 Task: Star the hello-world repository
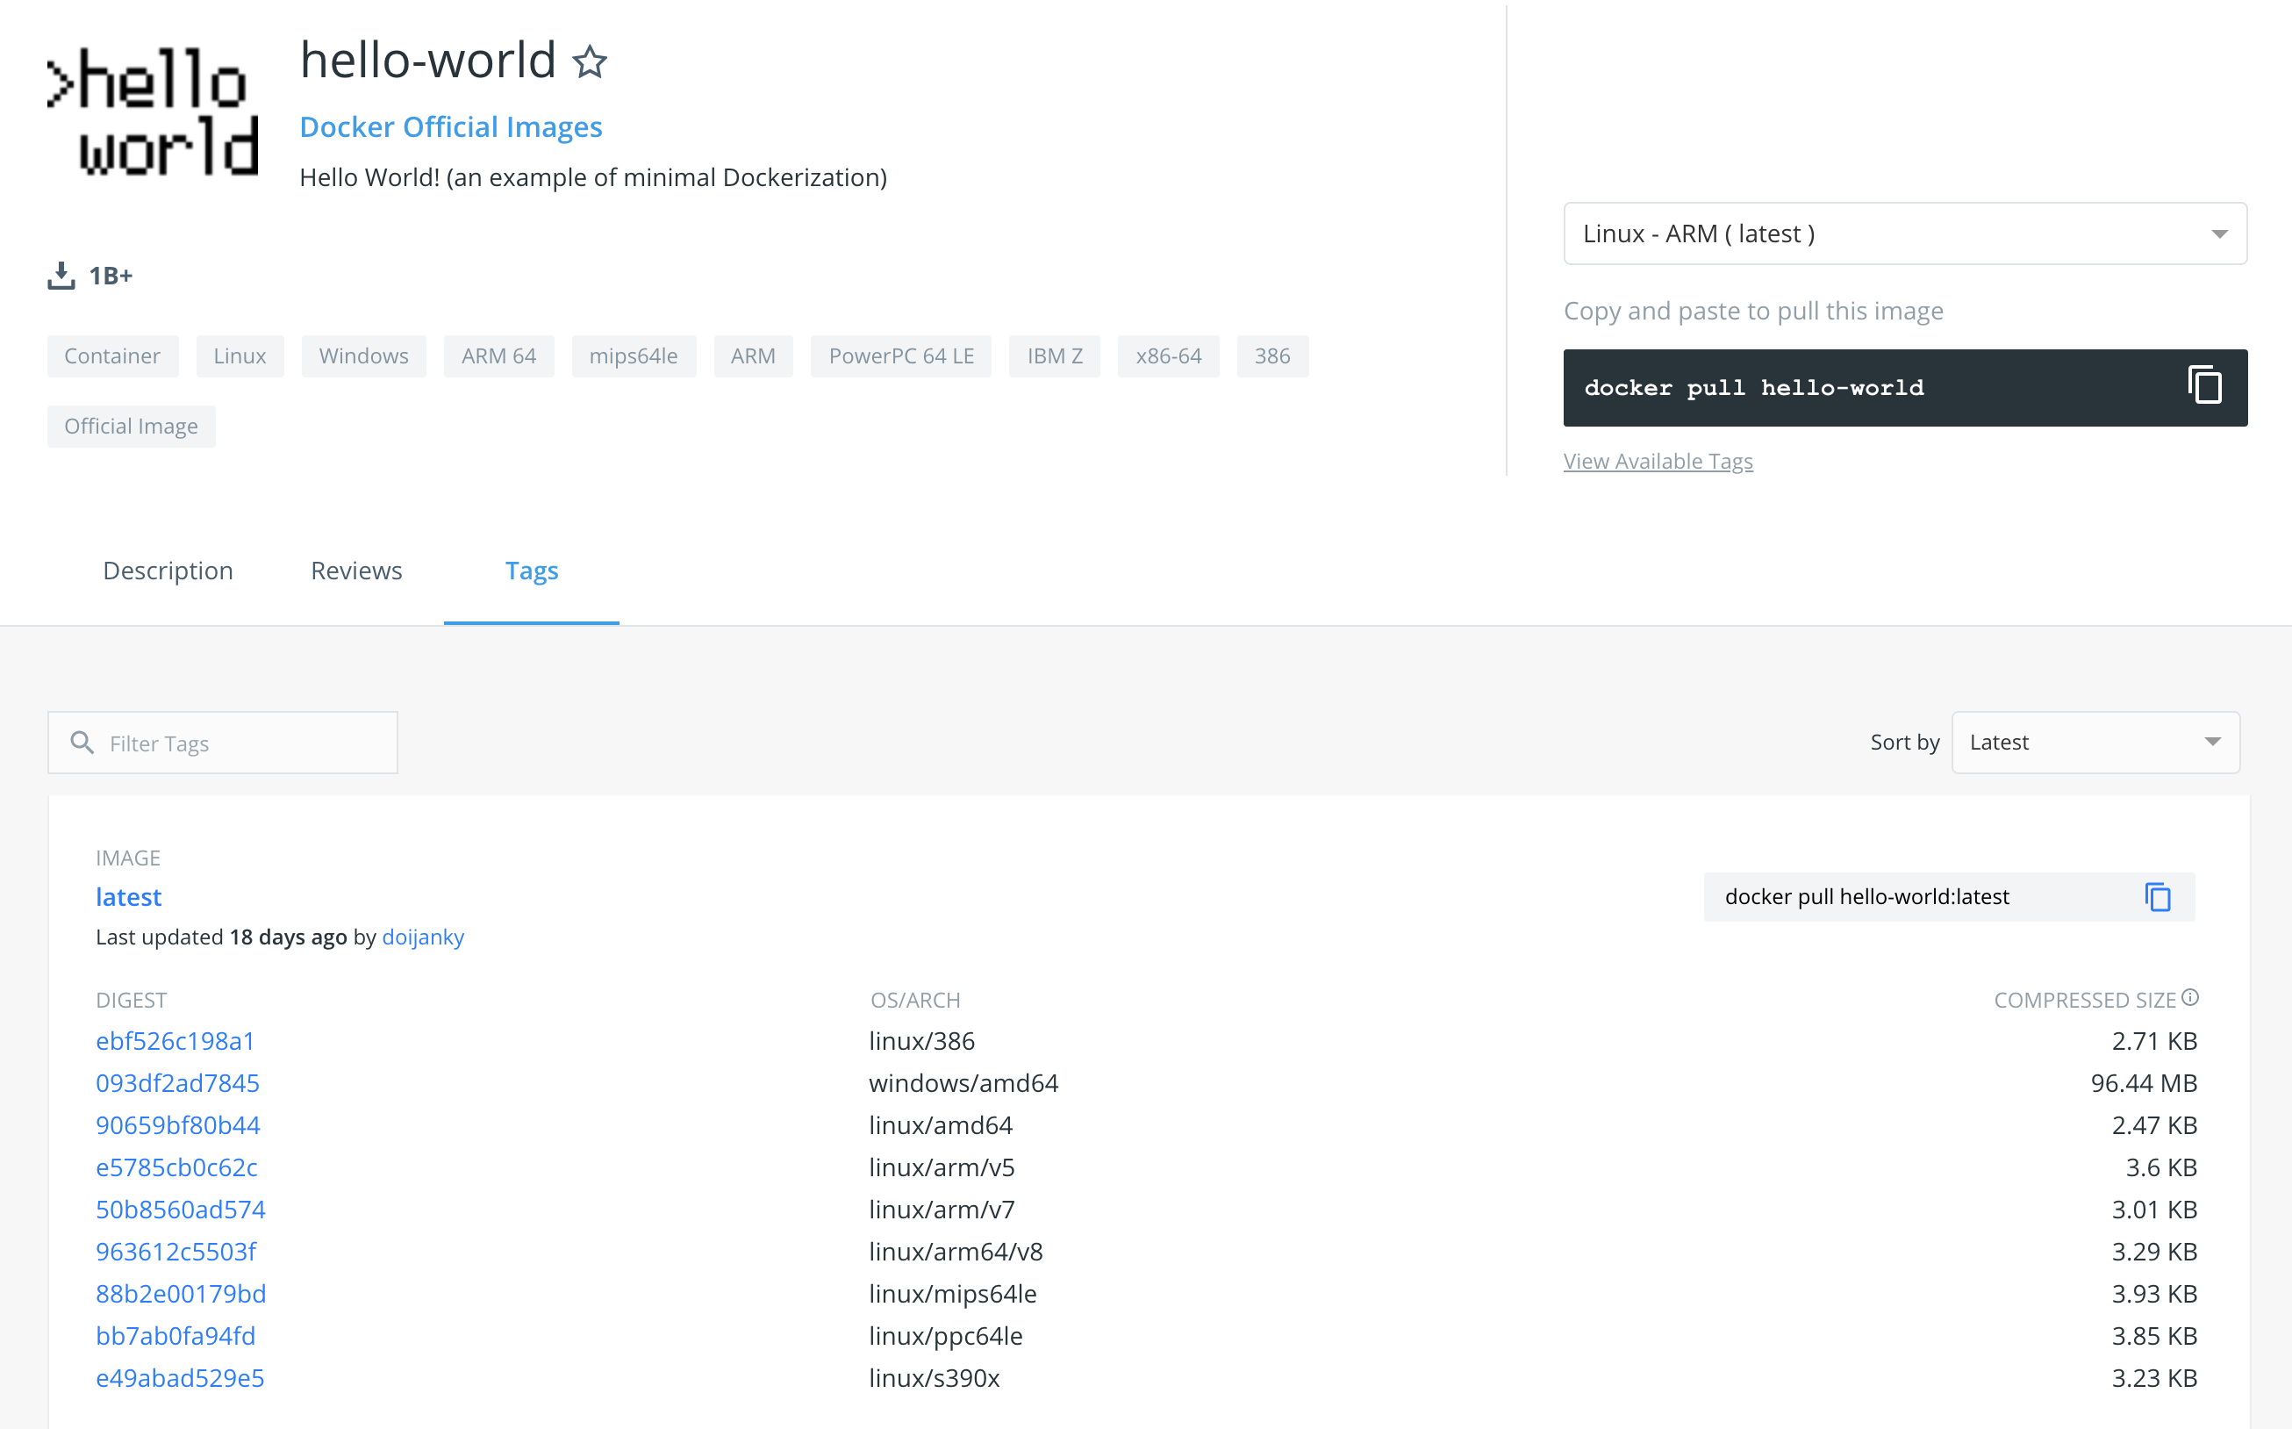click(x=590, y=62)
